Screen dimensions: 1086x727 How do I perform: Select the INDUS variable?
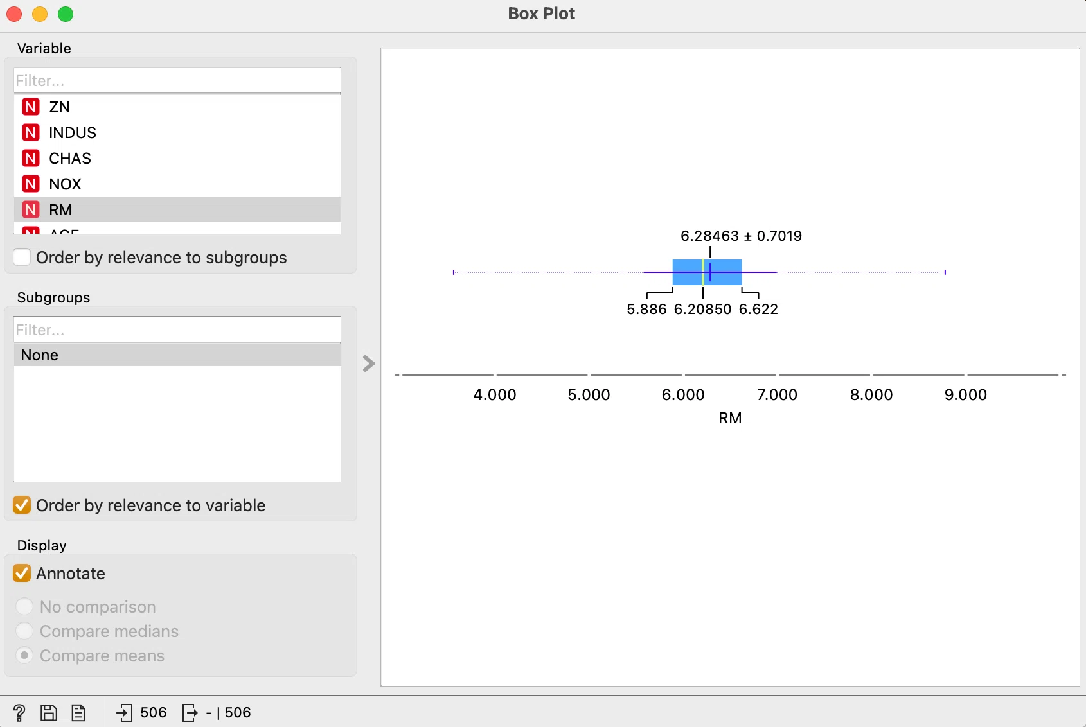point(177,132)
